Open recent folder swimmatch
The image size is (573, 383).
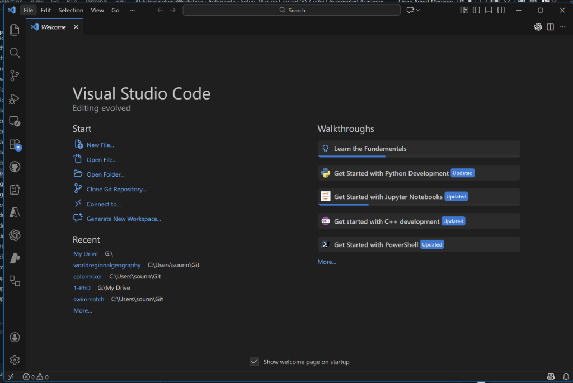(89, 299)
